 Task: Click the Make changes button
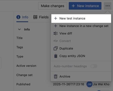pyautogui.click(x=52, y=6)
